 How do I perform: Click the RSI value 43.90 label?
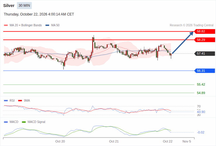[201, 112]
